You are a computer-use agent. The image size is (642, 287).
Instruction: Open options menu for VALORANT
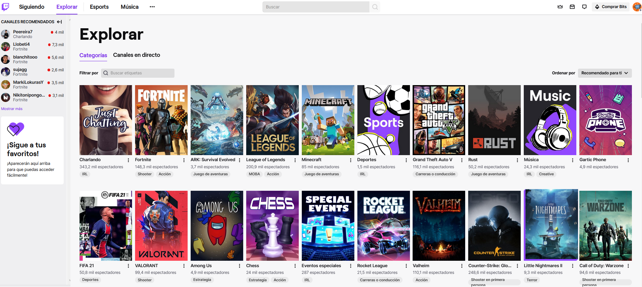click(184, 266)
